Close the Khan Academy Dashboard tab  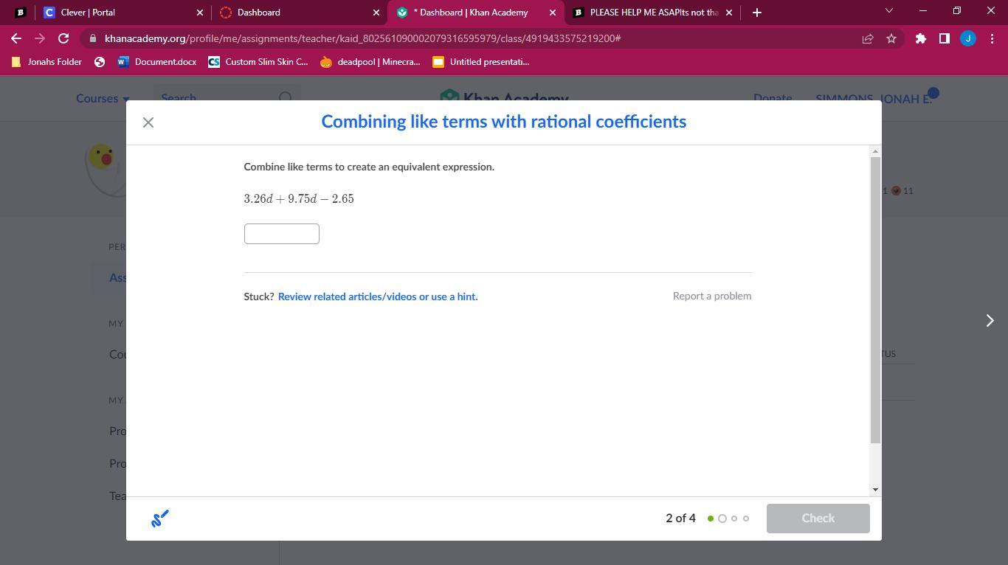[553, 13]
